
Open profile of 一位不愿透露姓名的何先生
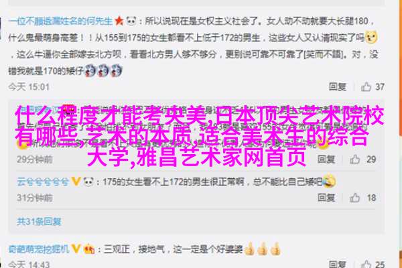point(61,21)
